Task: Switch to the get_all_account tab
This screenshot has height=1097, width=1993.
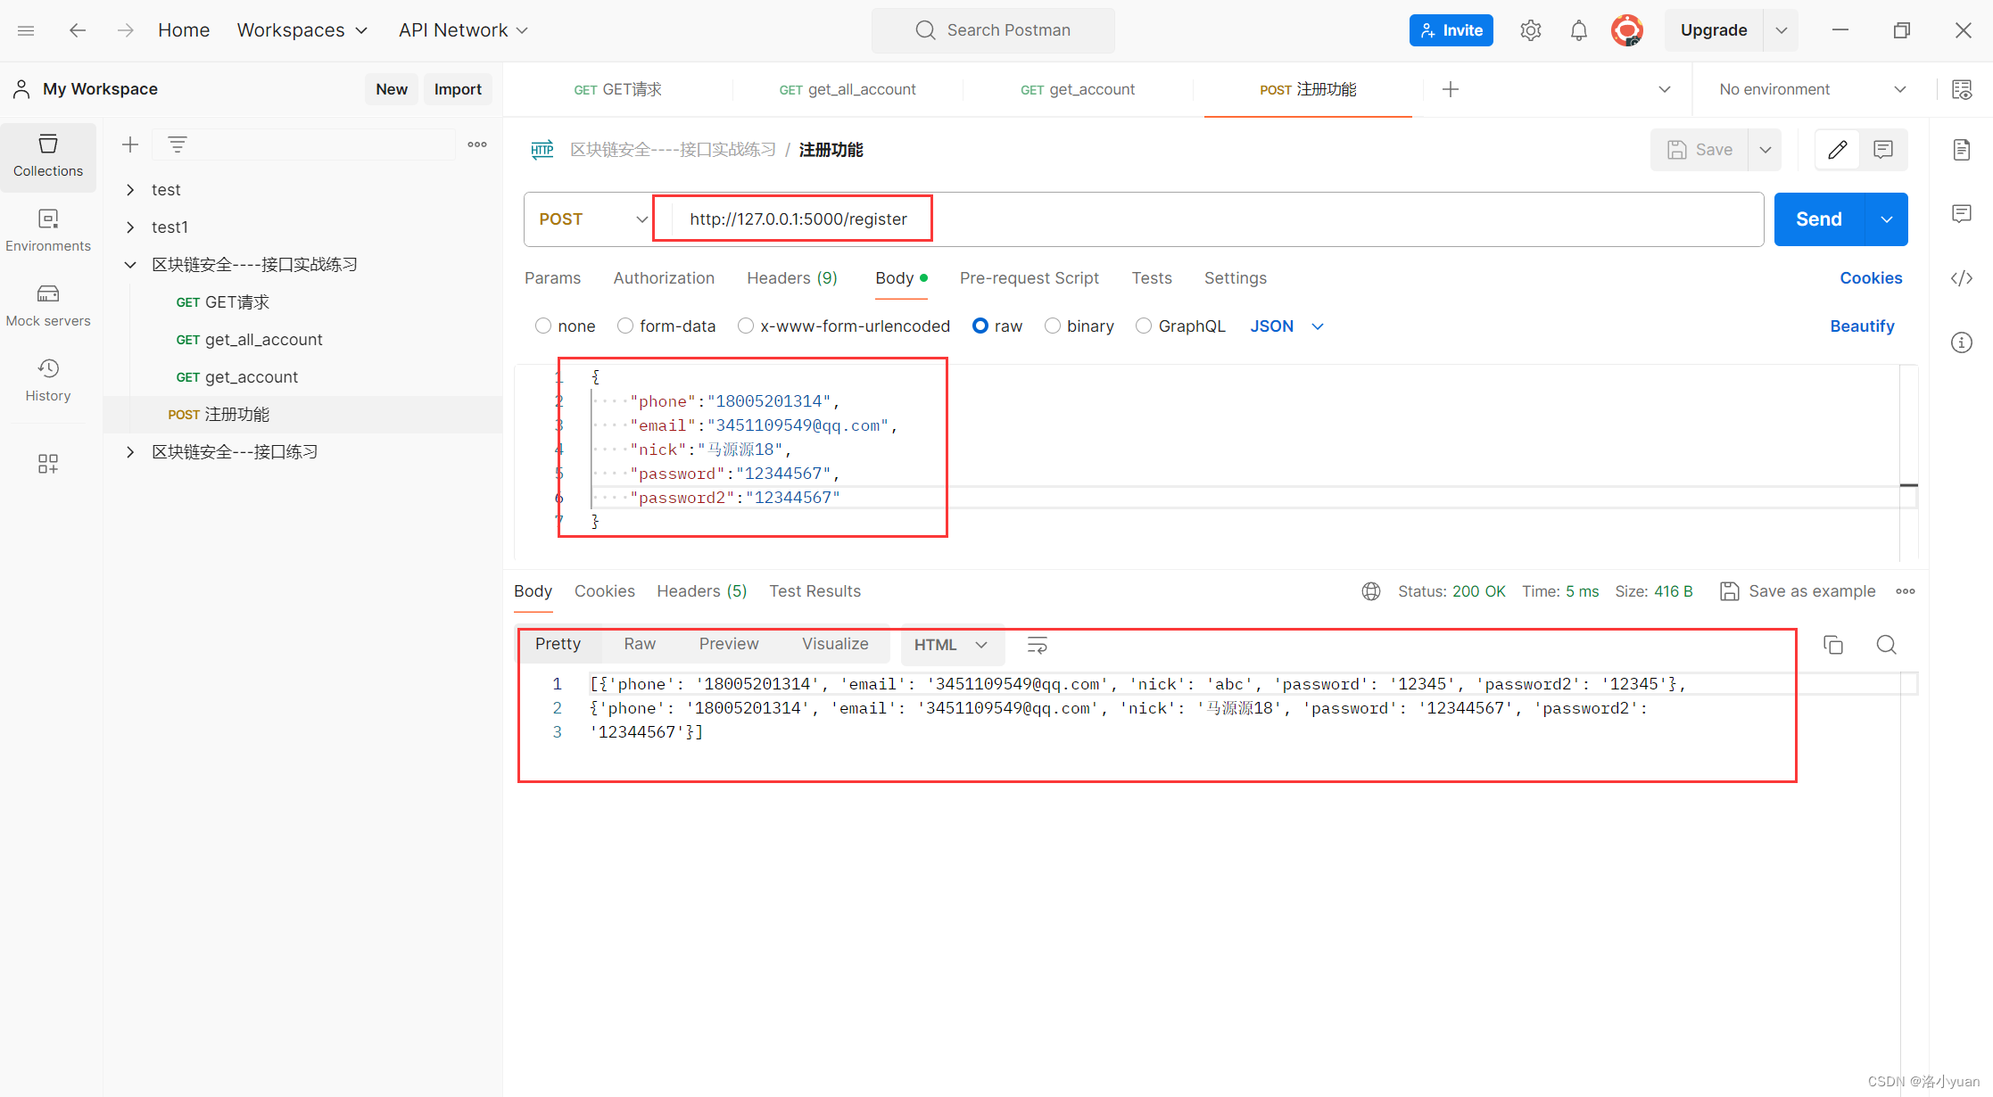Action: pos(848,89)
